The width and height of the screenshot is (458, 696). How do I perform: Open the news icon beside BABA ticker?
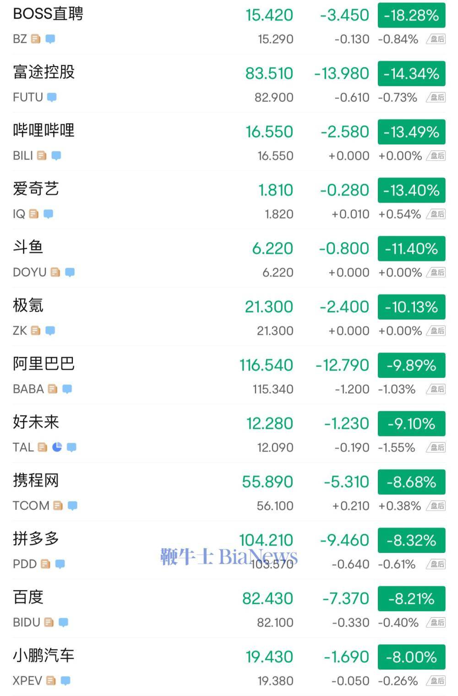pyautogui.click(x=53, y=389)
